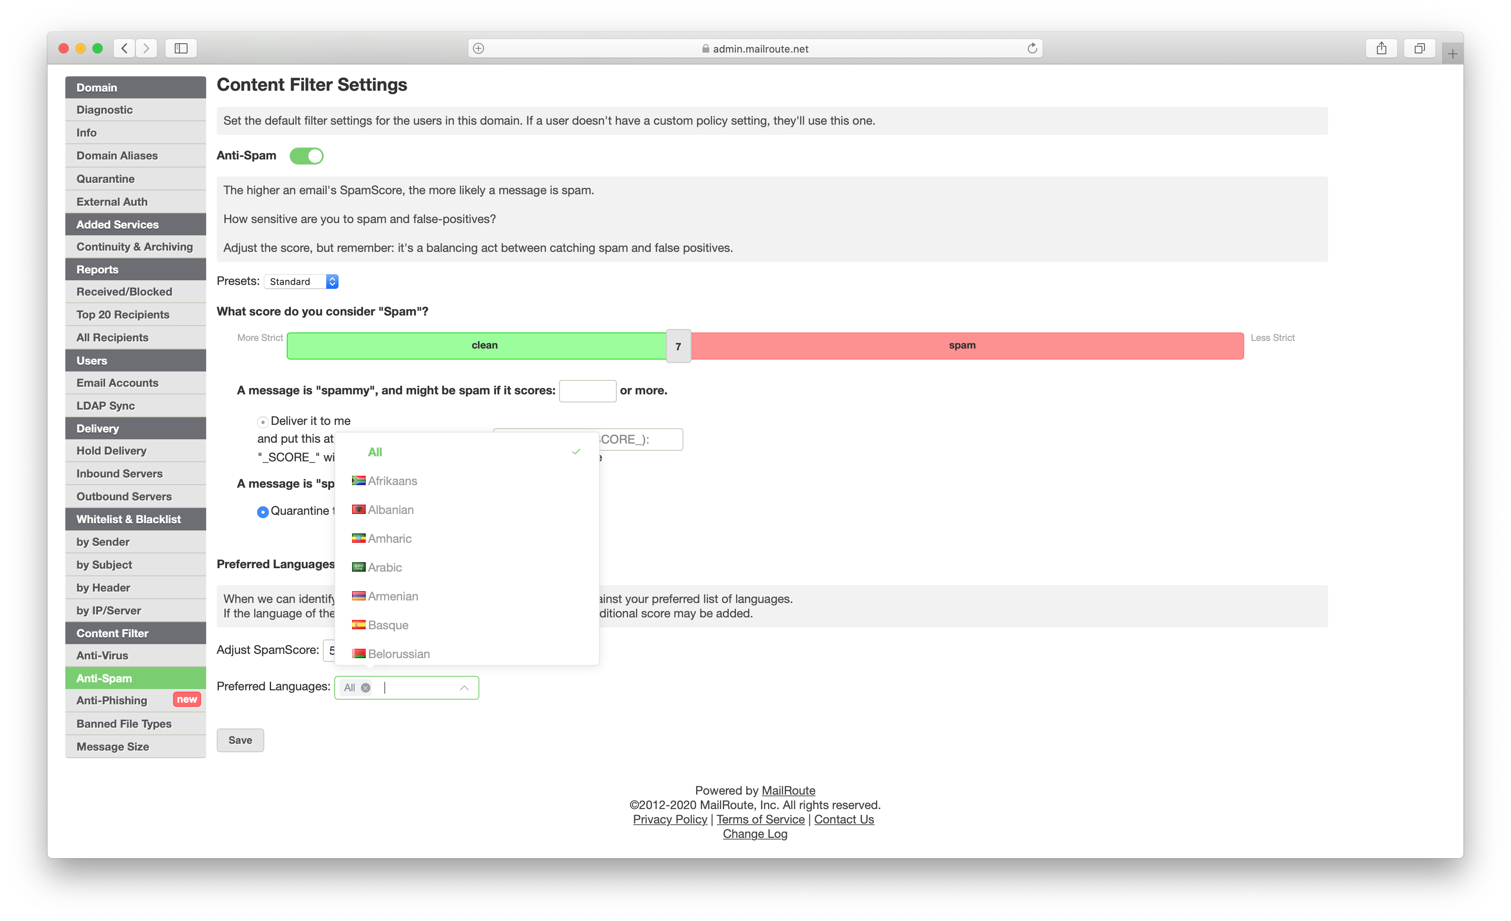Collapse the Preferred Languages dropdown chevron
The width and height of the screenshot is (1511, 921).
click(x=464, y=688)
